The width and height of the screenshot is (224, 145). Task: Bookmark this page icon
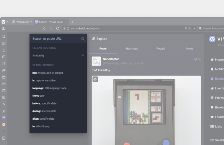[x=190, y=28]
